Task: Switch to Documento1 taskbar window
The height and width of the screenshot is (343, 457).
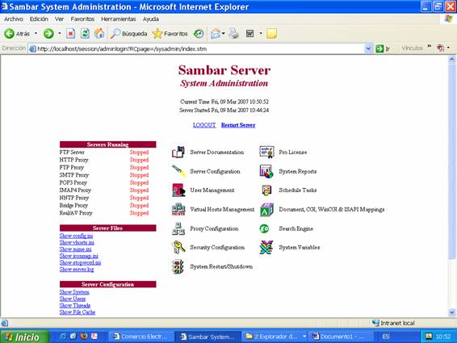Action: point(340,337)
